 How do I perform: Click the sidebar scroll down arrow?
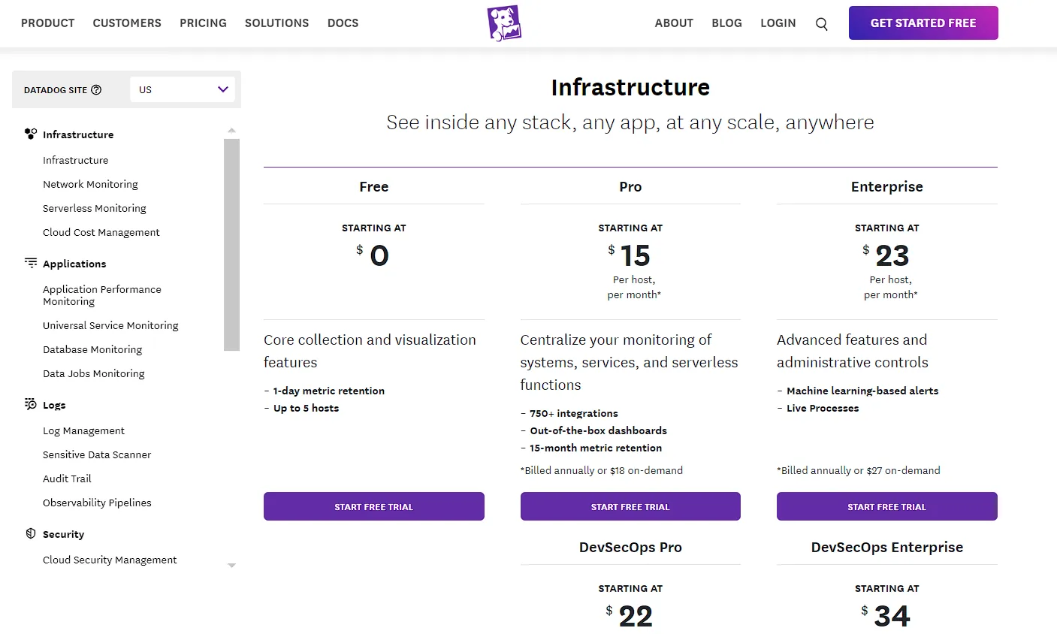(231, 566)
